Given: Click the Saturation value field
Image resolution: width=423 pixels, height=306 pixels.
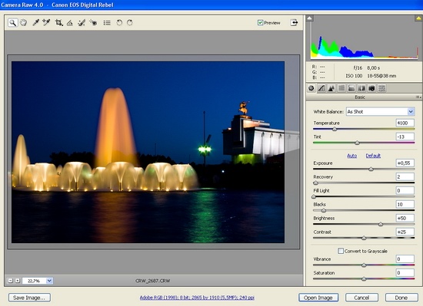Looking at the screenshot, I should coord(405,273).
